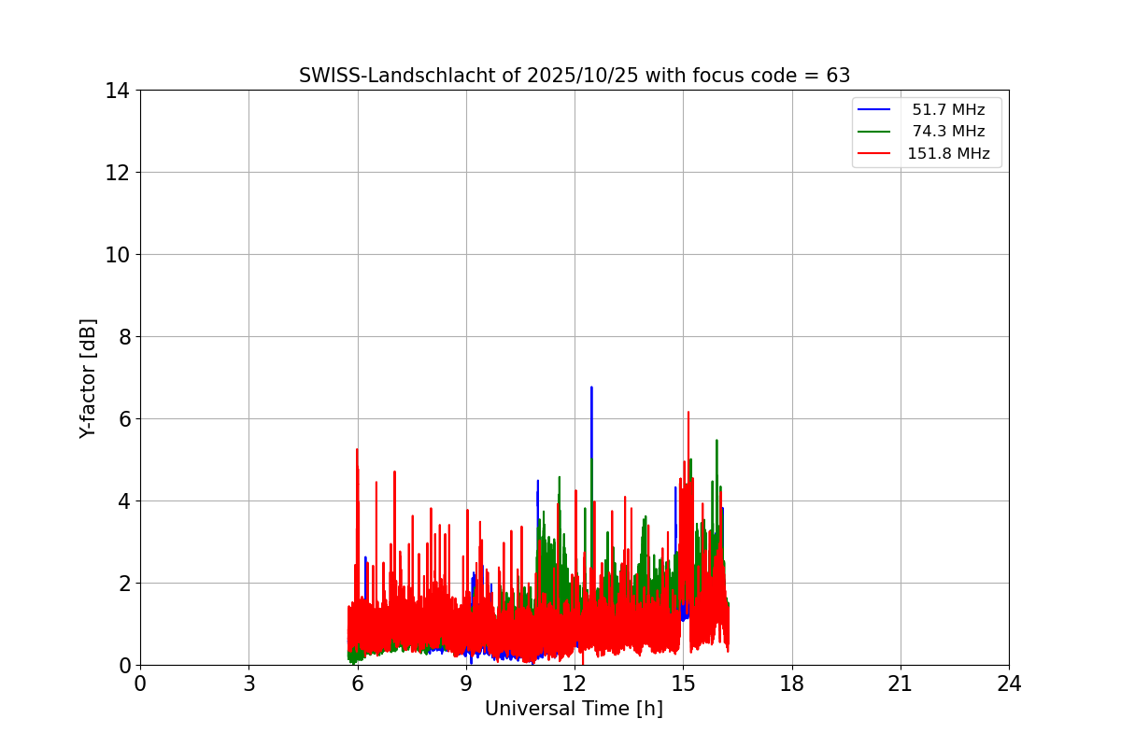Click the green spike peak near 16 h
1121x747 pixels.
[717, 441]
